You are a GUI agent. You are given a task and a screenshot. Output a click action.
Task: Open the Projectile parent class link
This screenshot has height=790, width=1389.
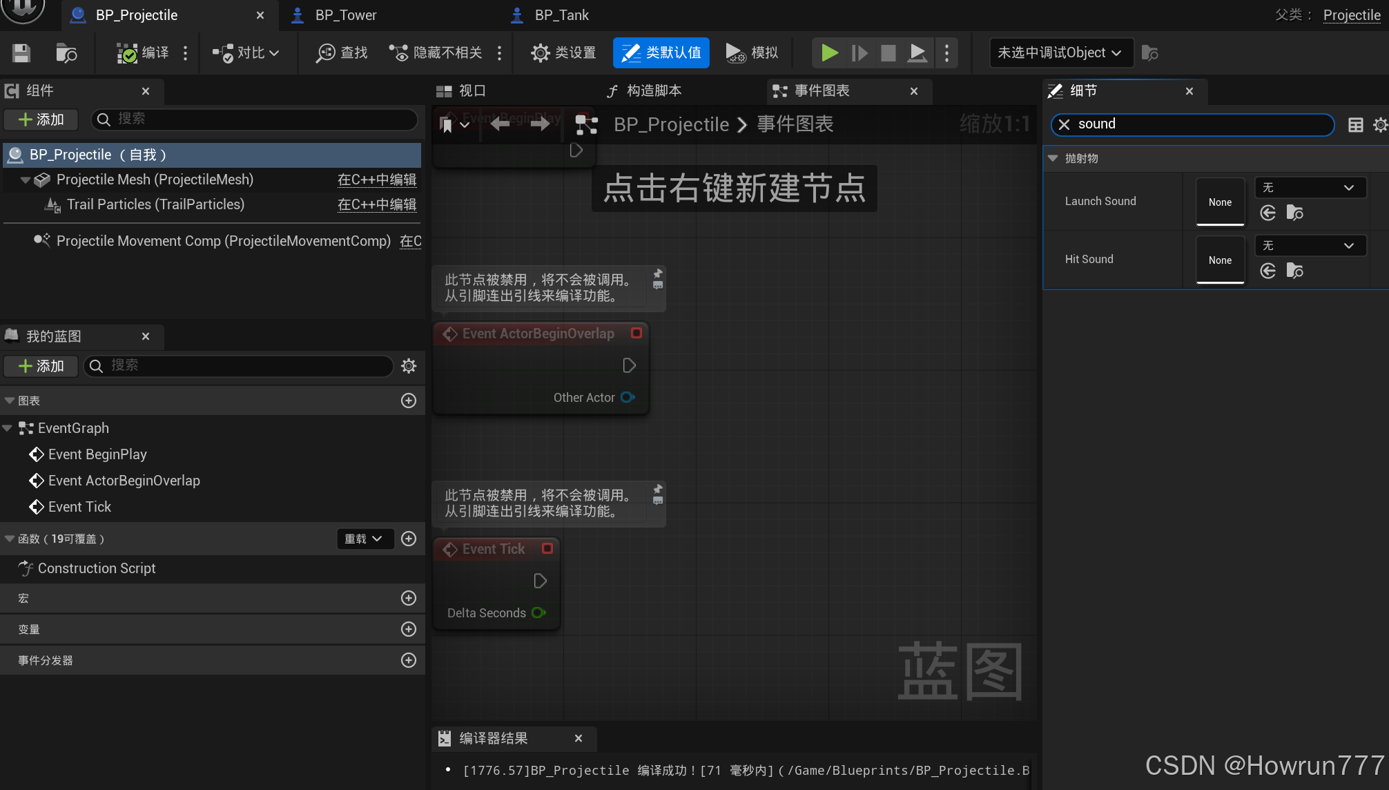1351,15
